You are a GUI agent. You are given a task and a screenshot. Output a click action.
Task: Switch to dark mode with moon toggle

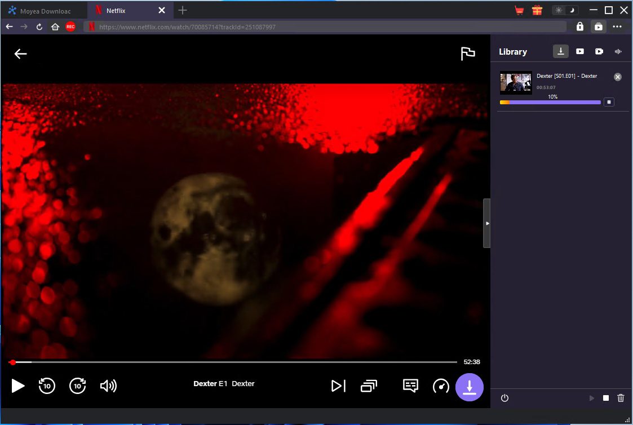pos(572,10)
